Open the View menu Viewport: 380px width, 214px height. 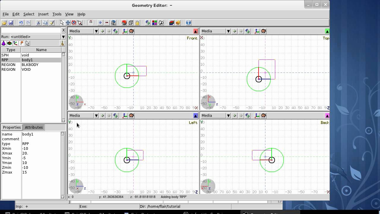coord(69,14)
